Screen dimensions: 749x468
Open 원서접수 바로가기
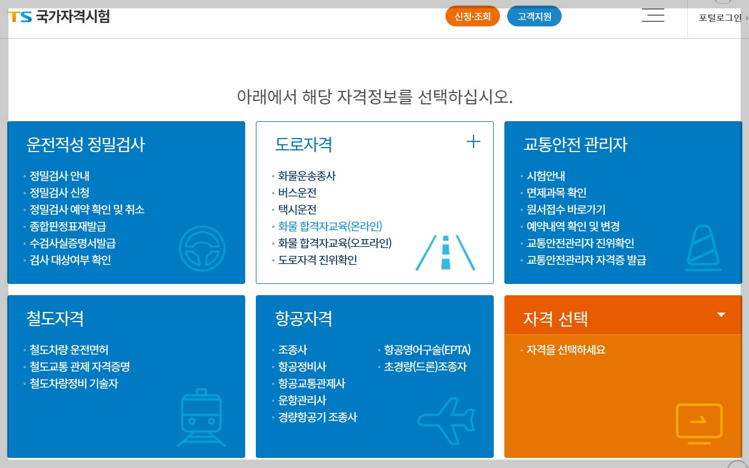[566, 210]
